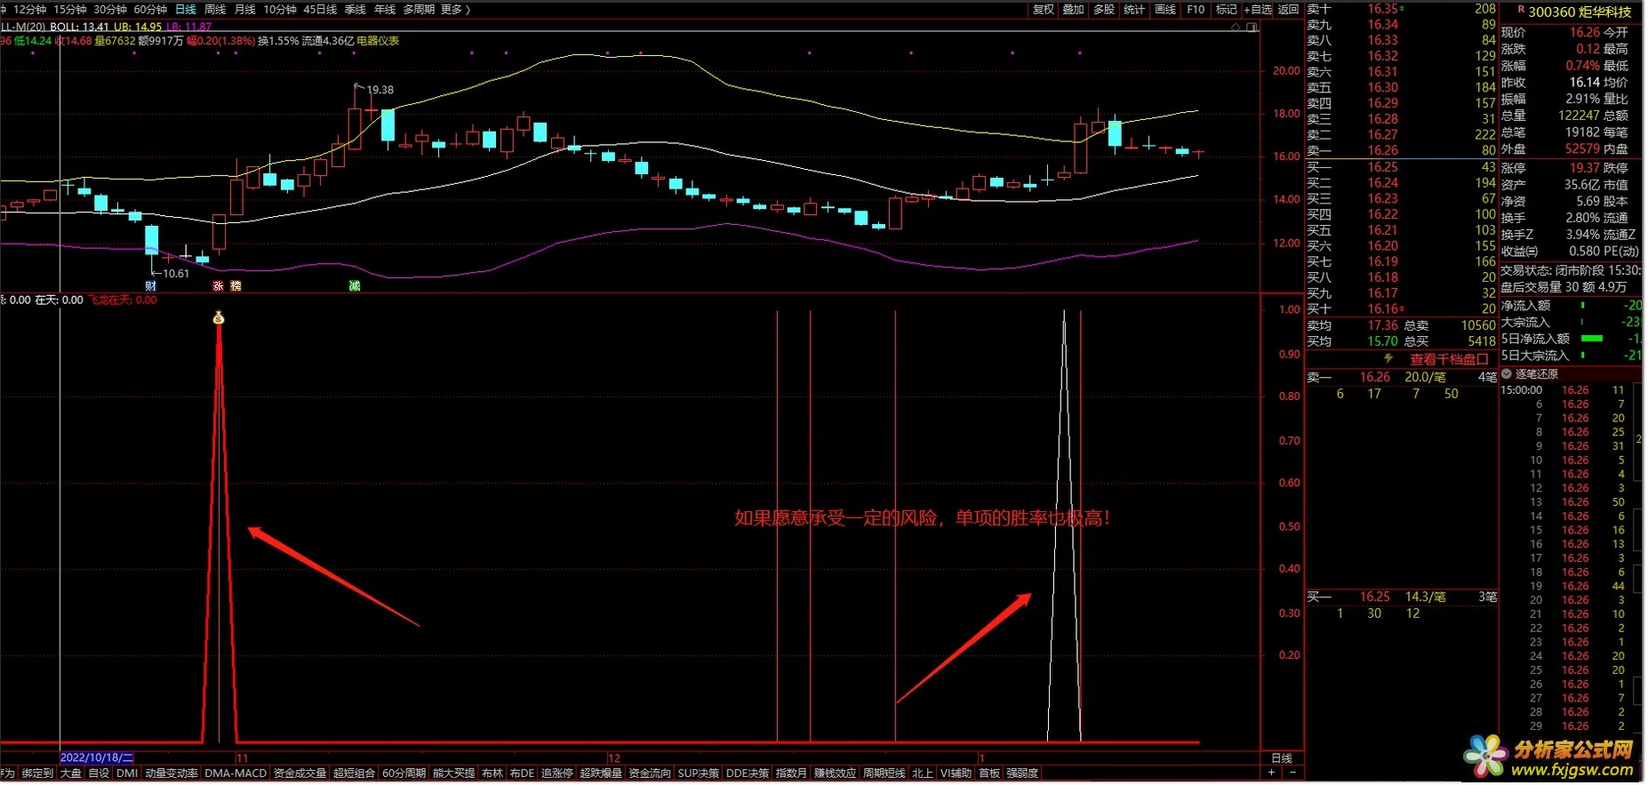The image size is (1648, 785).
Task: Select the 年线 yearly period
Action: pos(384,10)
